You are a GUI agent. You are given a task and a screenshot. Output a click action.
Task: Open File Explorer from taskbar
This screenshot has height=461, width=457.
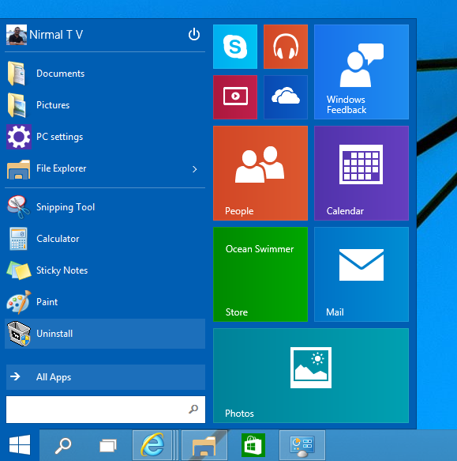(x=204, y=445)
